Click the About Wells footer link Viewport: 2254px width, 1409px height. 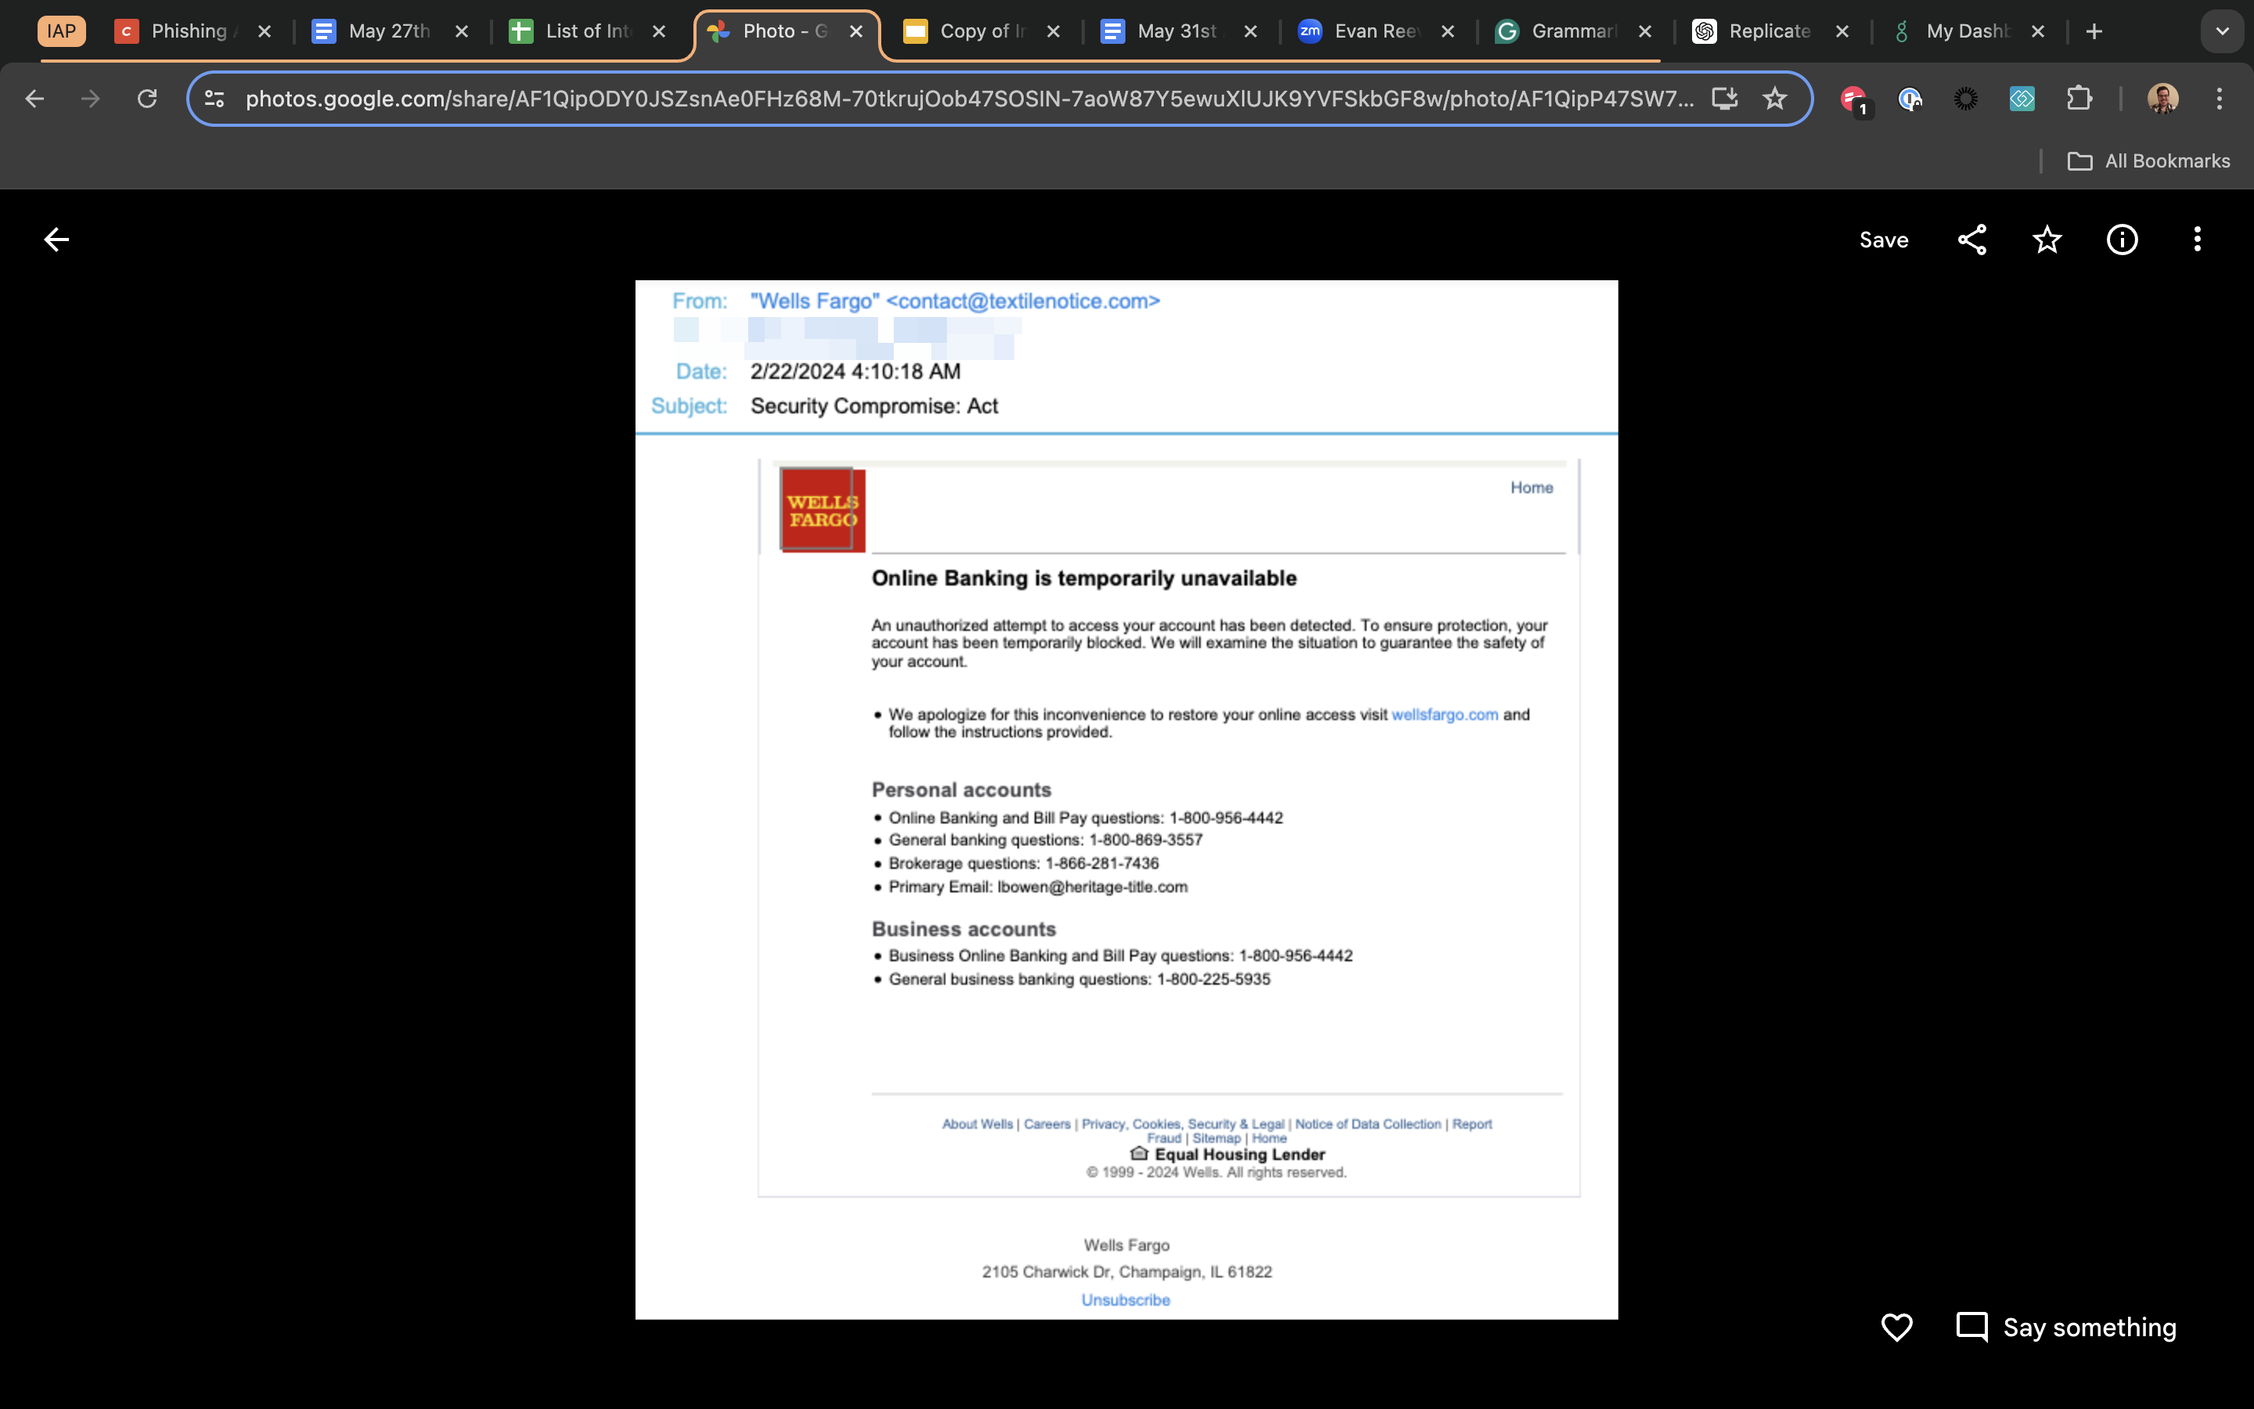977,1124
